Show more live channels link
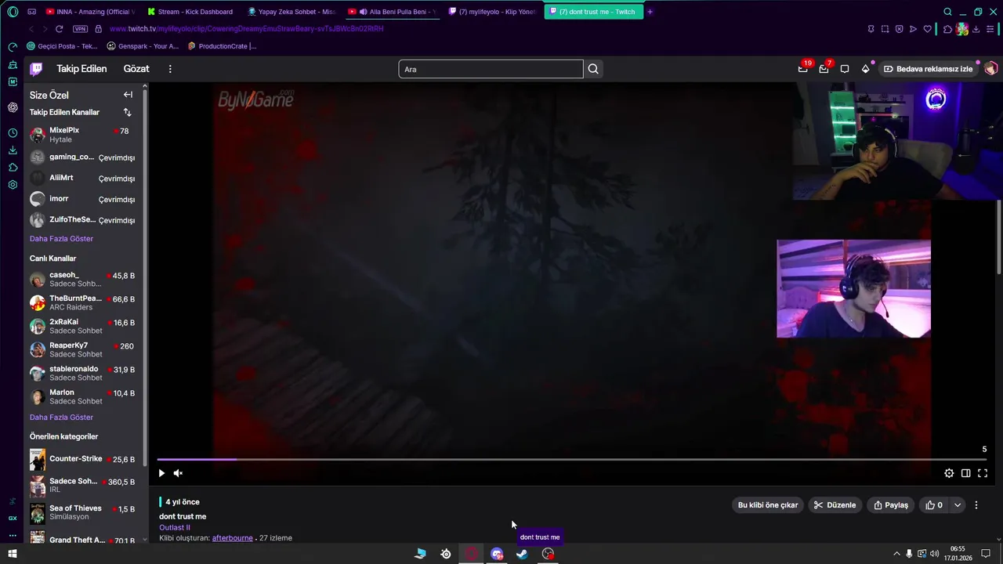Screen dimensions: 1003x564 pos(61,417)
